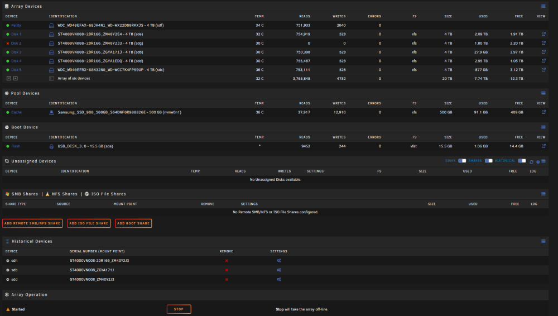
Task: Open settings for historical device sdd
Action: click(279, 280)
